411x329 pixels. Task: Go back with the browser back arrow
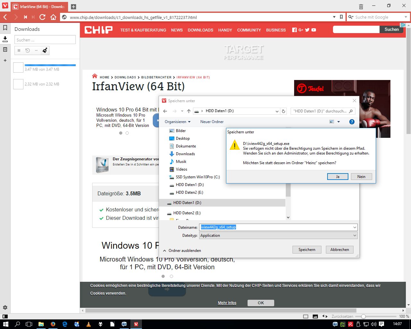click(5, 17)
